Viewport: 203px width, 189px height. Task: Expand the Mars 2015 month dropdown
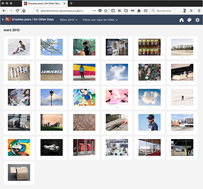pyautogui.click(x=69, y=20)
